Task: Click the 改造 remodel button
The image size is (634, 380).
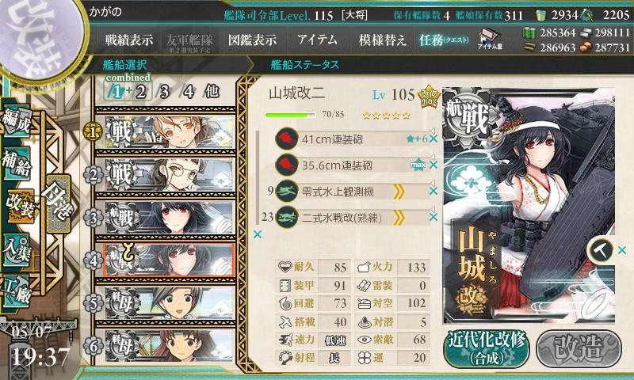Action: pos(579,349)
